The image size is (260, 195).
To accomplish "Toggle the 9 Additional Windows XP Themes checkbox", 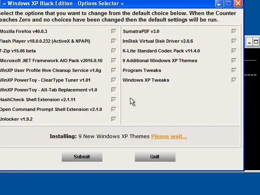I will [234, 61].
